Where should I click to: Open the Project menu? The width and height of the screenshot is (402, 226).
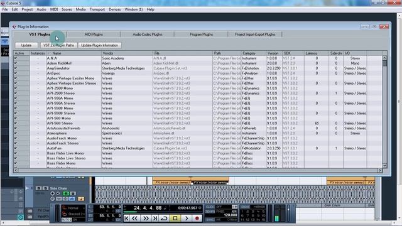(x=27, y=9)
